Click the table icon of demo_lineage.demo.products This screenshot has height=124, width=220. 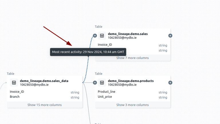[102, 83]
